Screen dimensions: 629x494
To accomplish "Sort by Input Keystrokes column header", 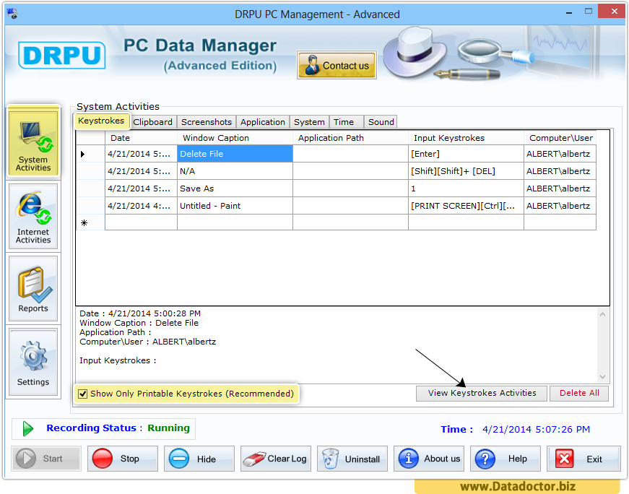I will [x=466, y=138].
